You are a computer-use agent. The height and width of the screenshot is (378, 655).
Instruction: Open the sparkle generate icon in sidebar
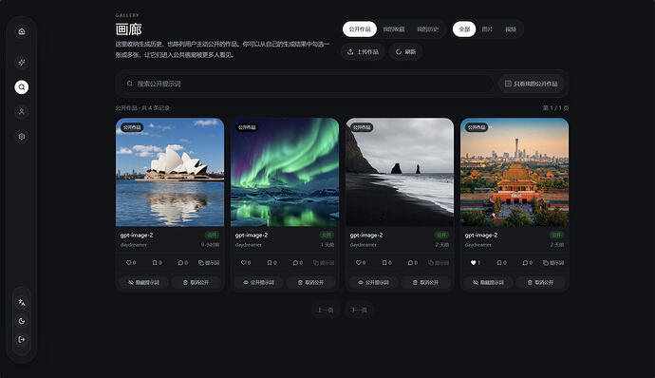[x=22, y=63]
